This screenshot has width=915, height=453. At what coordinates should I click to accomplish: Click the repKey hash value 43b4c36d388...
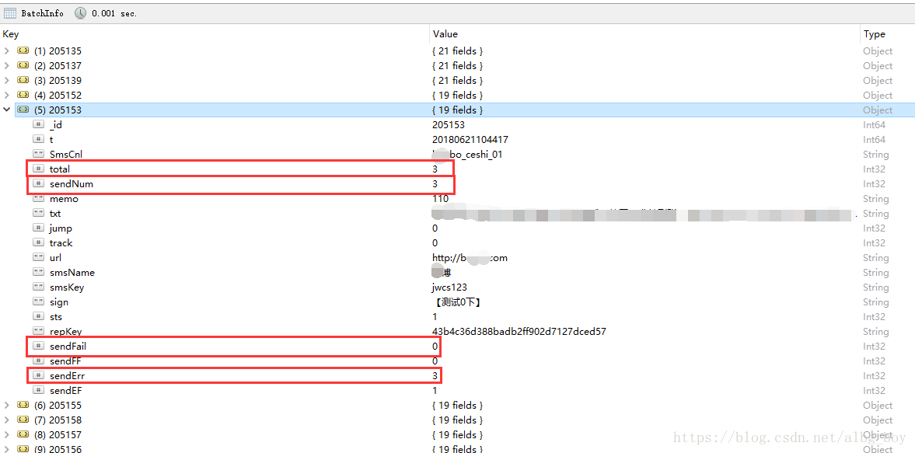coord(519,332)
